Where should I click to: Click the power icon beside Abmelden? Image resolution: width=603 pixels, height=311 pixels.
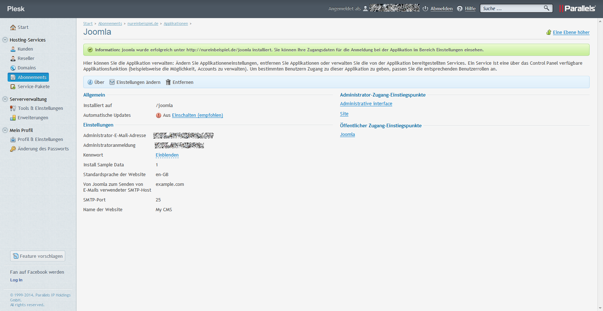[x=426, y=8]
